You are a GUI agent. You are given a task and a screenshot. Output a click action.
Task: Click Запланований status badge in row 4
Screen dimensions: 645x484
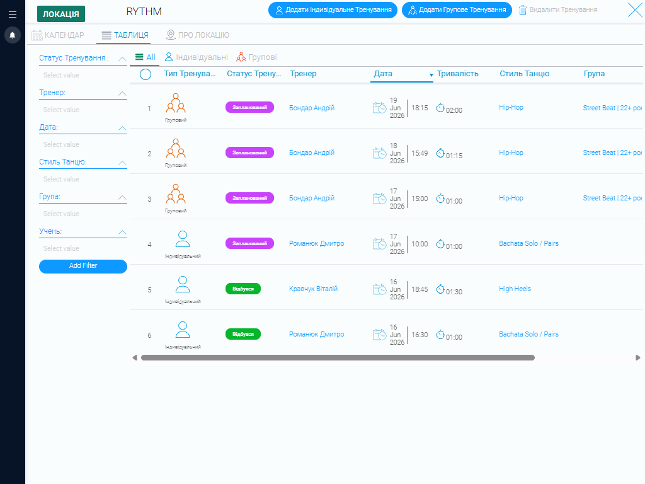pyautogui.click(x=249, y=243)
